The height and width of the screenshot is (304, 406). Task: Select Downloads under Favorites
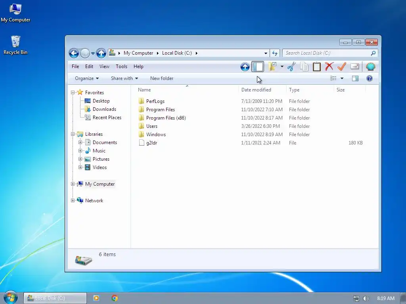click(104, 109)
